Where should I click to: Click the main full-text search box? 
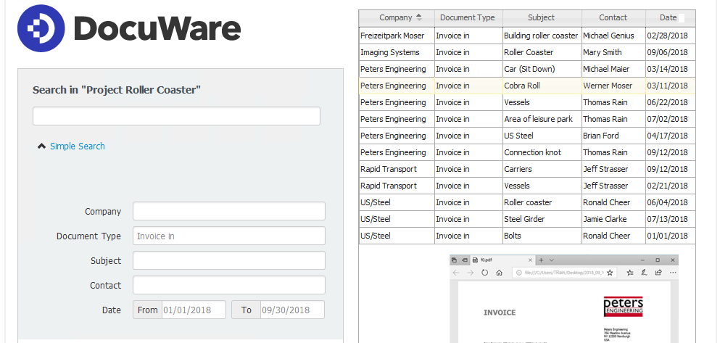(176, 116)
